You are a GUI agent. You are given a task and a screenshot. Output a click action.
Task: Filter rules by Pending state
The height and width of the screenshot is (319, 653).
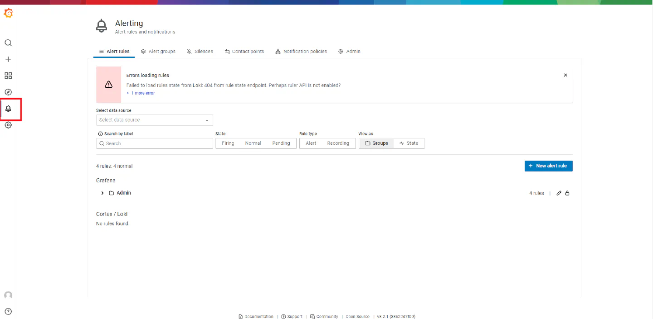coord(281,143)
